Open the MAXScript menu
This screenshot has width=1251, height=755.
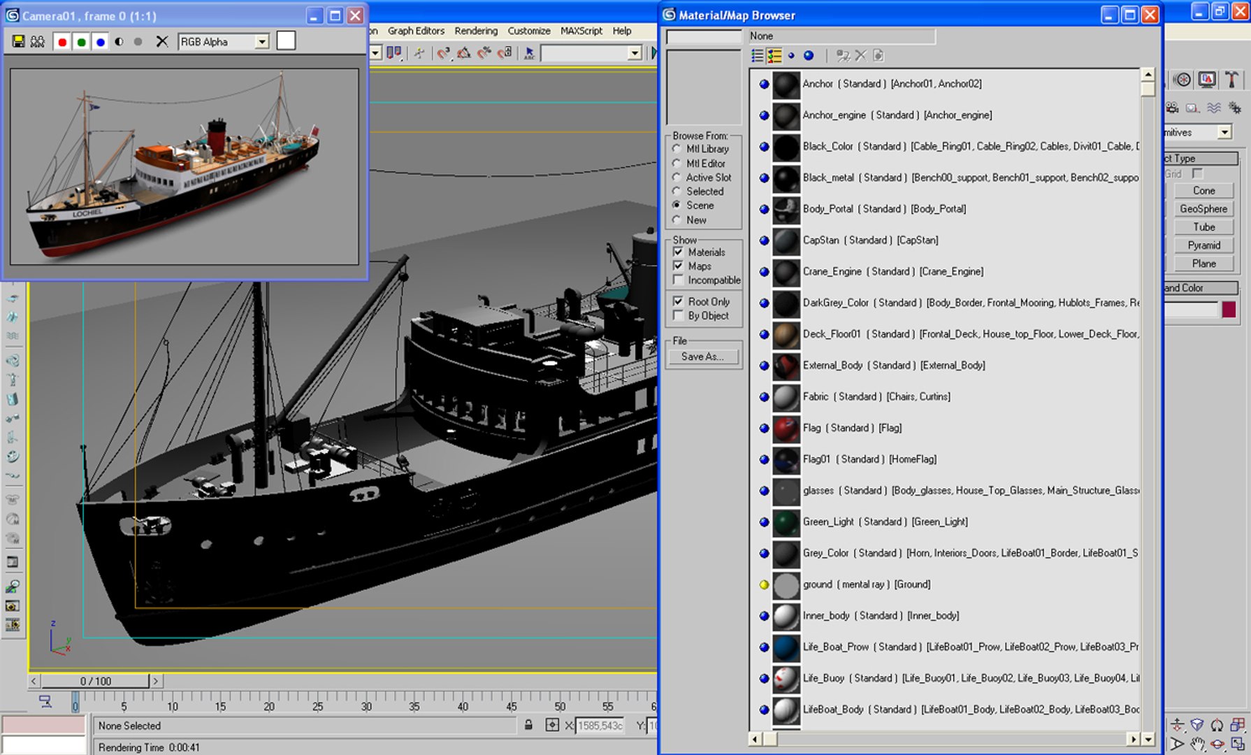pyautogui.click(x=581, y=31)
